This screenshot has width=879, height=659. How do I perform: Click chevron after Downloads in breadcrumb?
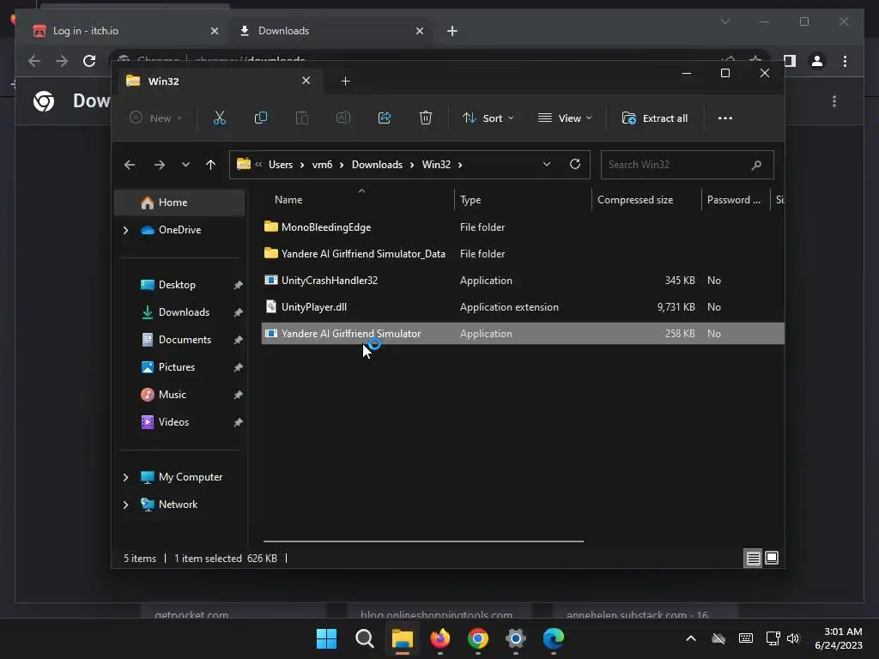[x=412, y=165]
